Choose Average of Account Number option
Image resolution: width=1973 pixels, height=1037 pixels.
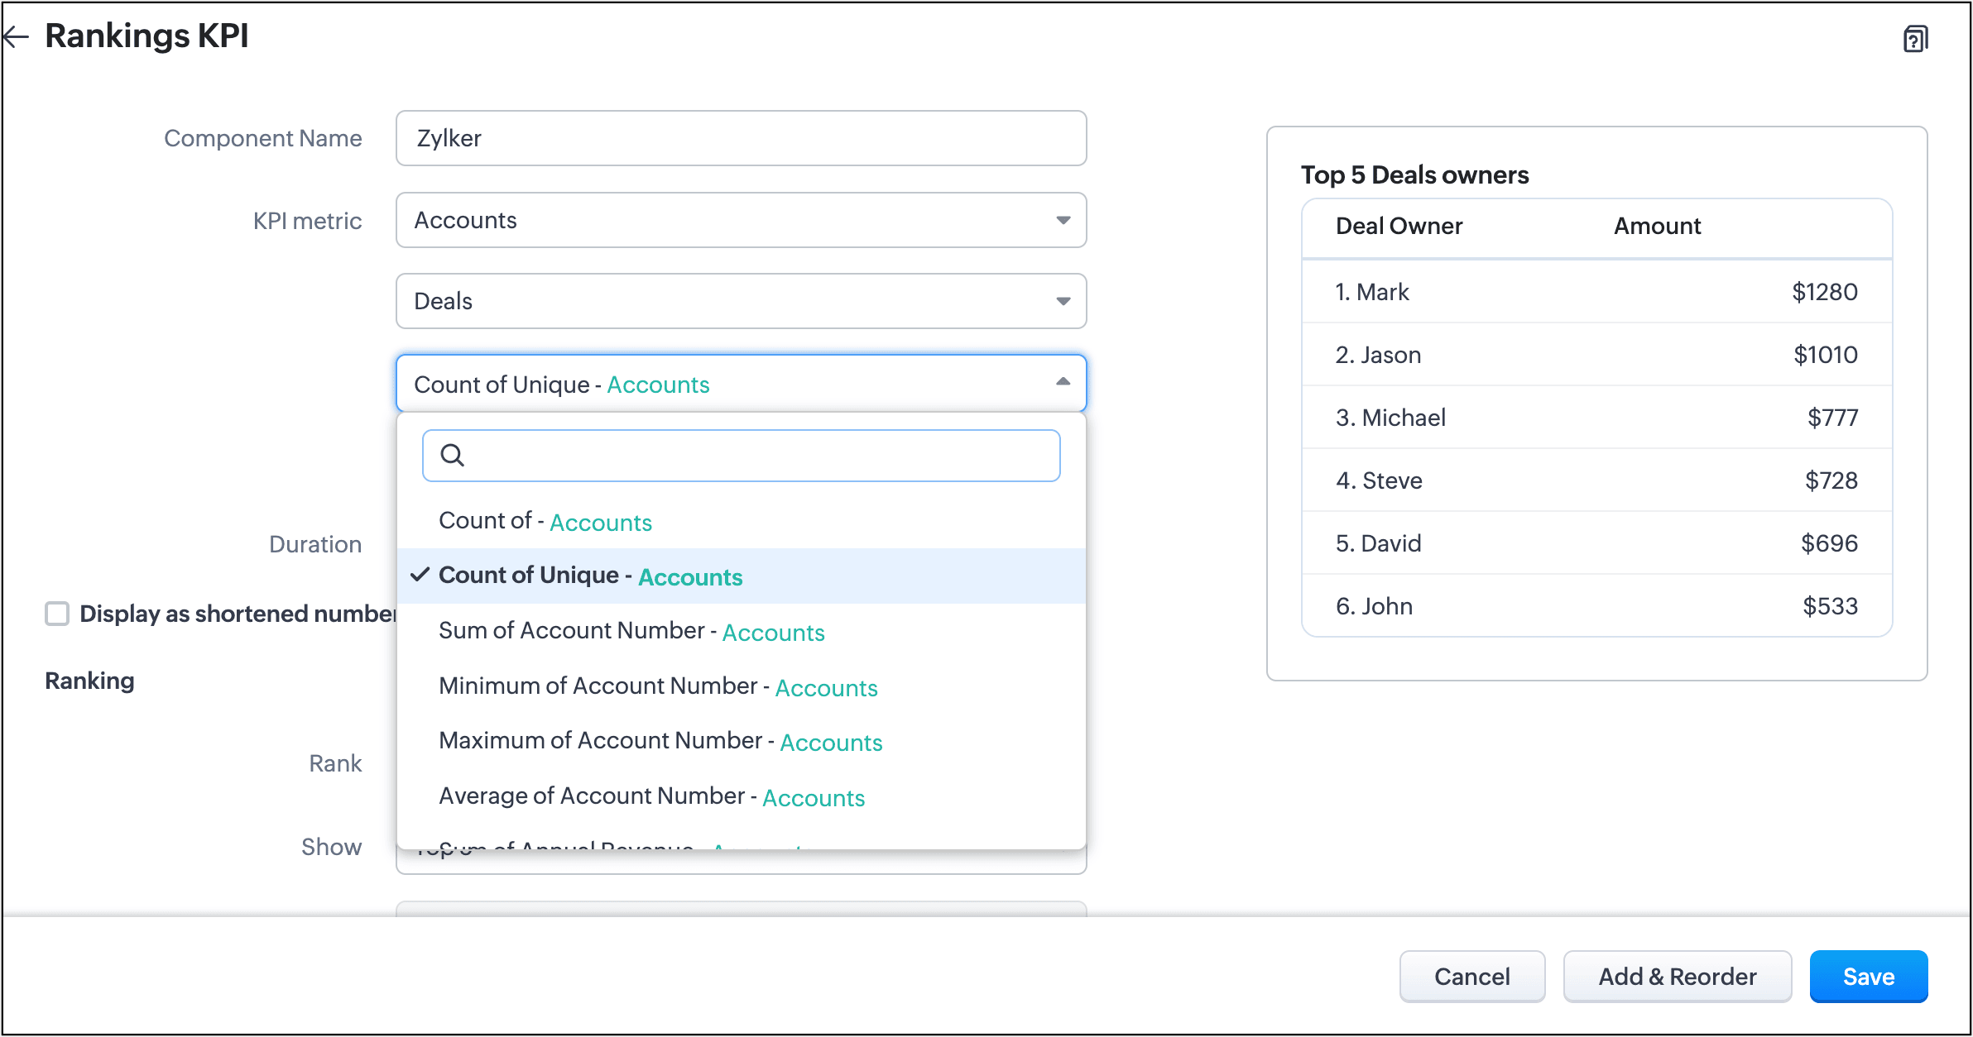point(651,796)
